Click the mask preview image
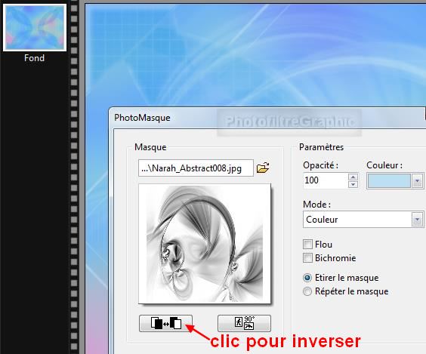 pos(205,244)
